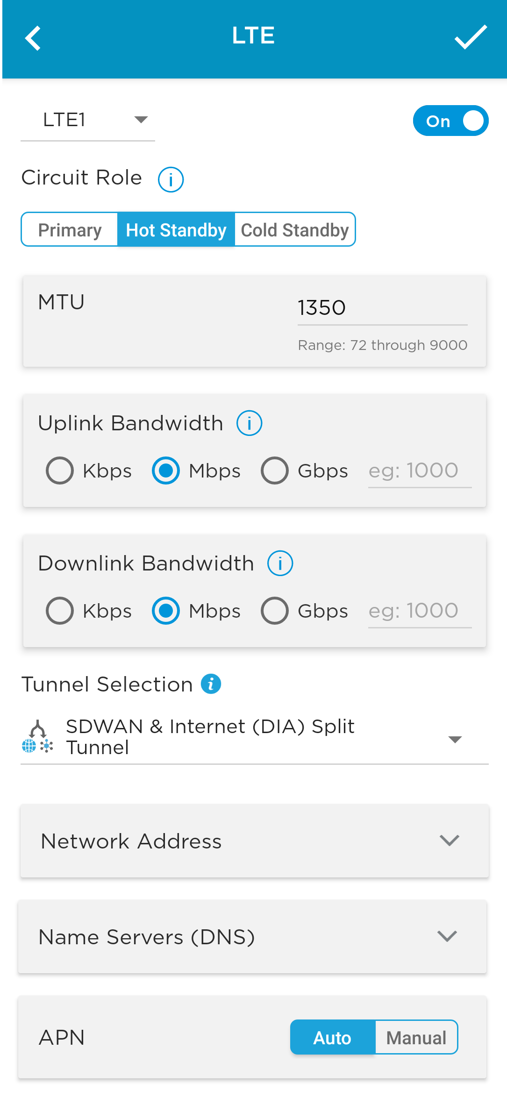Open Circuit Role info icon

[171, 179]
